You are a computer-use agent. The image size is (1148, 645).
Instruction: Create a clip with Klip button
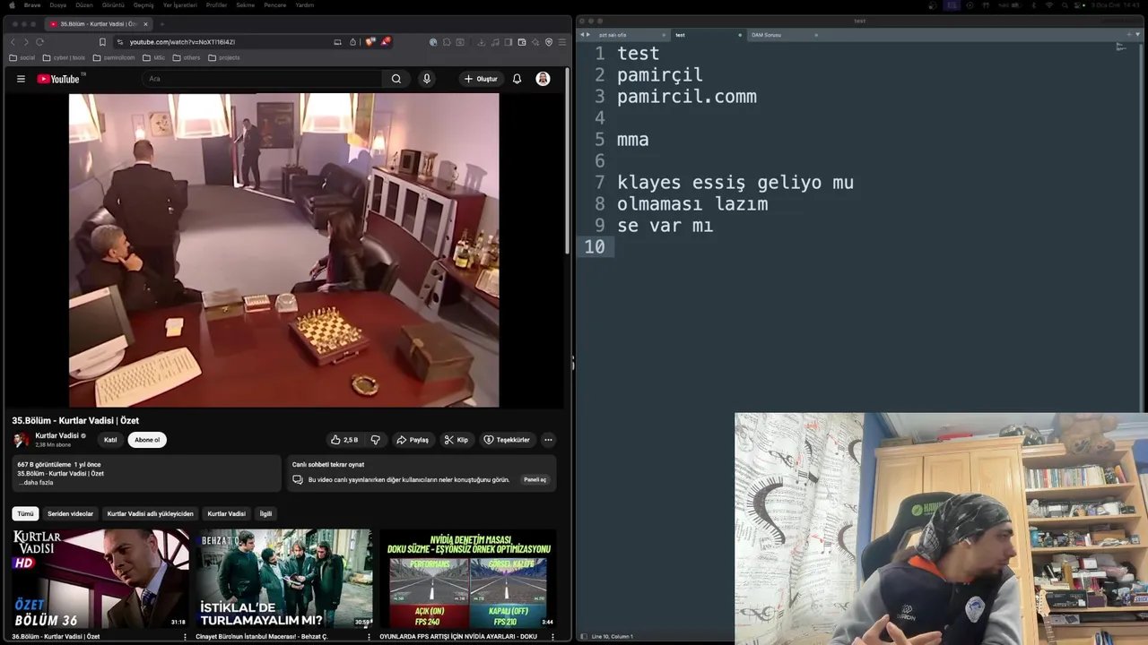[x=456, y=440]
